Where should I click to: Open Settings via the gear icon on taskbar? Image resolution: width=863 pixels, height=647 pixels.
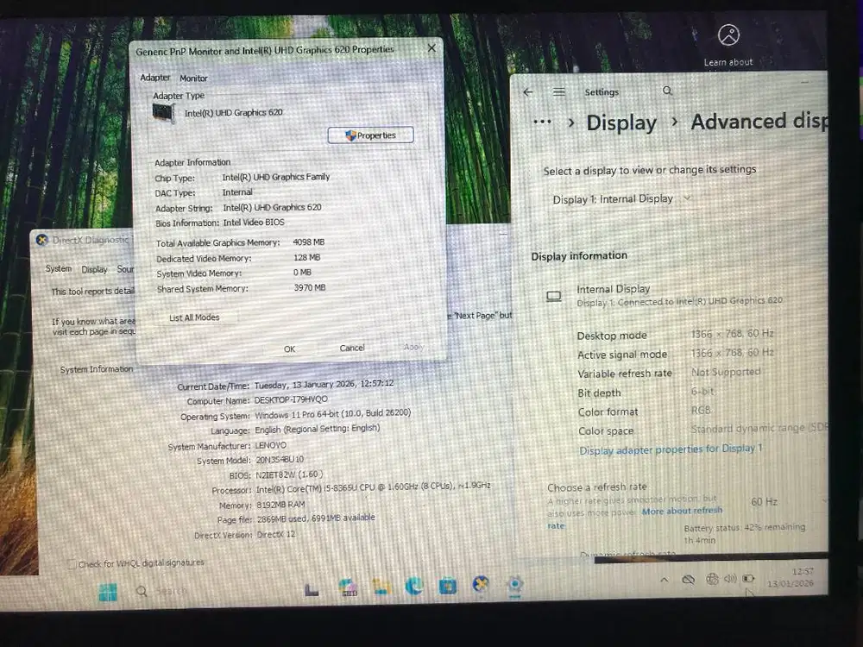coord(515,587)
